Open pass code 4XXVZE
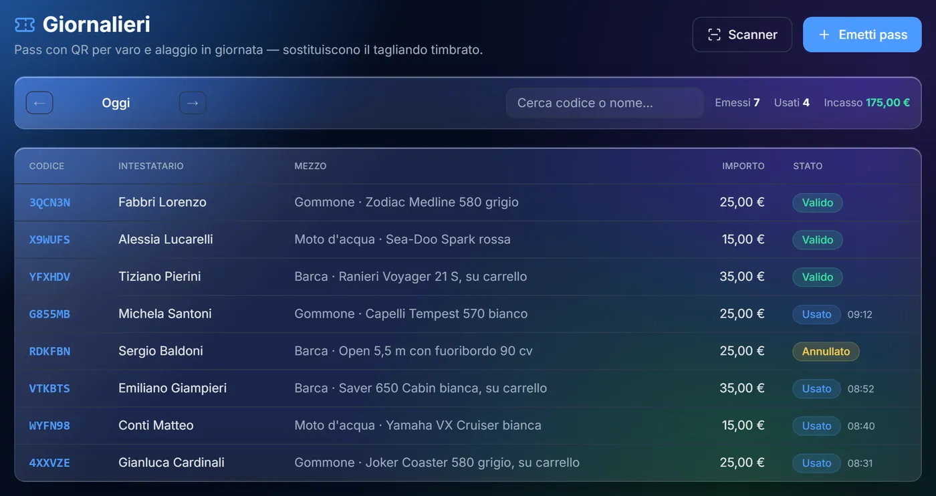Screen dimensions: 936x496 [49, 463]
